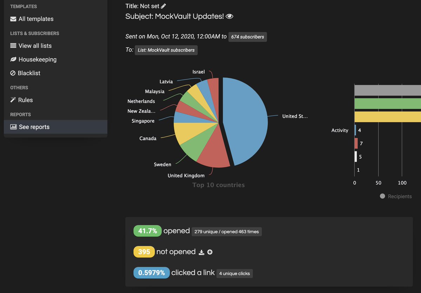Viewport: 421px width, 293px height.
Task: Preview the email via the eye icon
Action: 229,16
